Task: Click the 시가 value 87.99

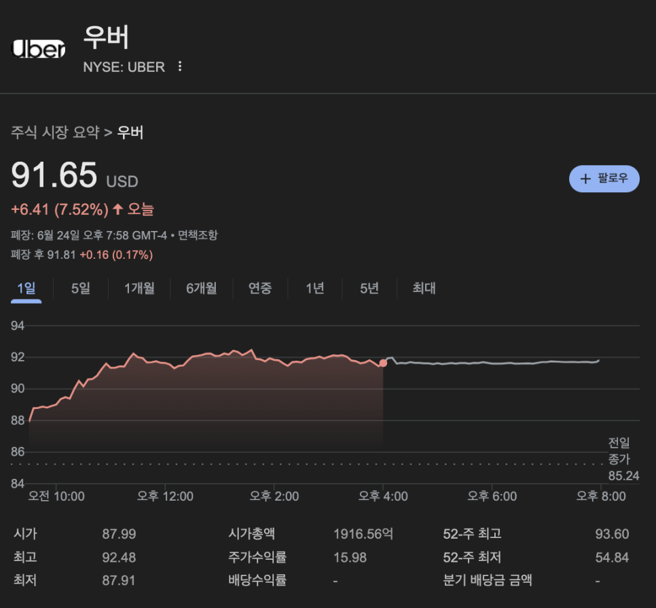Action: coord(119,534)
